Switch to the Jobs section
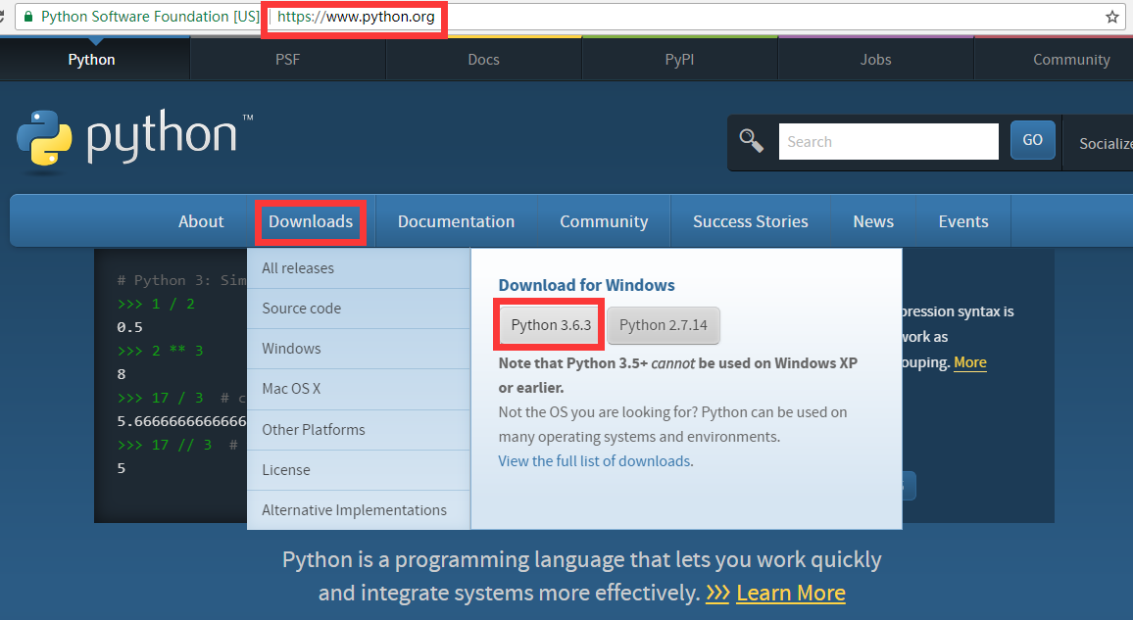Viewport: 1133px width, 620px height. point(875,59)
